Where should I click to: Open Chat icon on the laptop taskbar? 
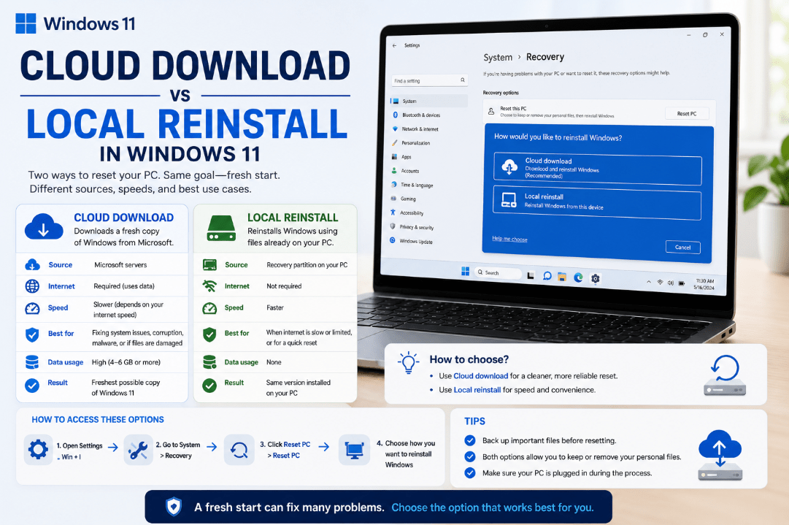[x=547, y=276]
